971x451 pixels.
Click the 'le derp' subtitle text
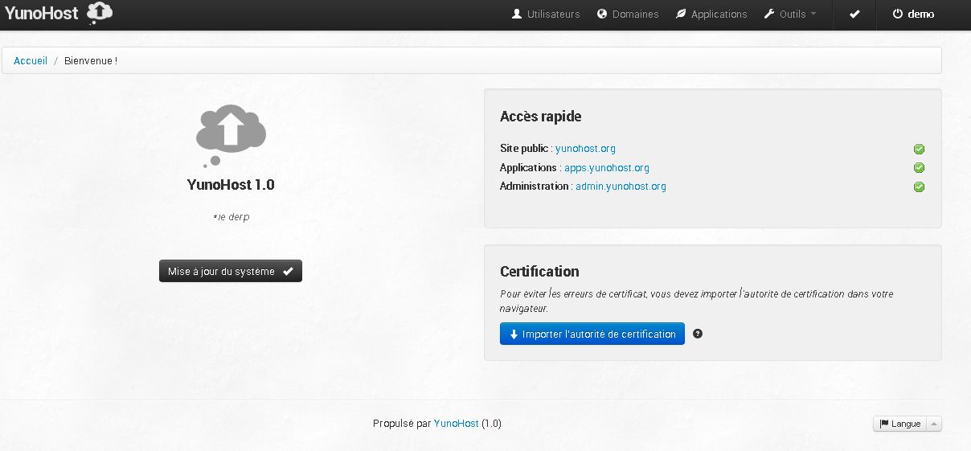(231, 217)
